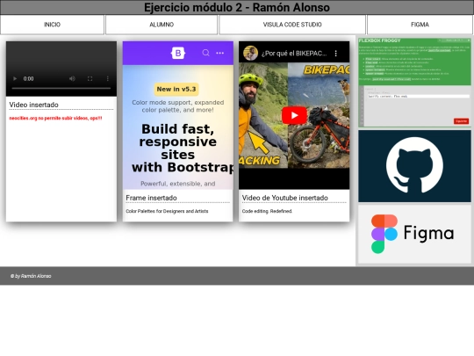Click the red button in Flexbox Froggy
474x356 pixels.
(461, 121)
